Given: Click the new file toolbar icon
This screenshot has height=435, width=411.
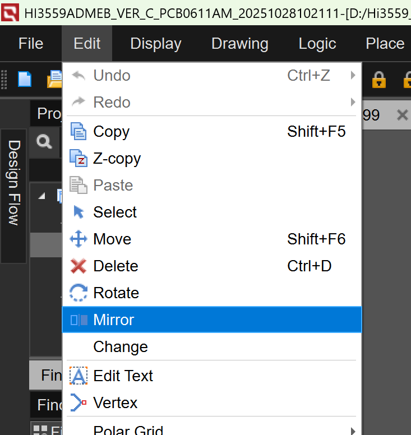Looking at the screenshot, I should click(x=25, y=80).
